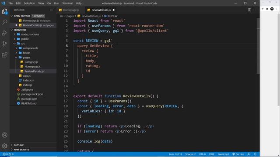Click the CRLF line ending status
Viewport: 280px width, 157px height.
(x=211, y=154)
